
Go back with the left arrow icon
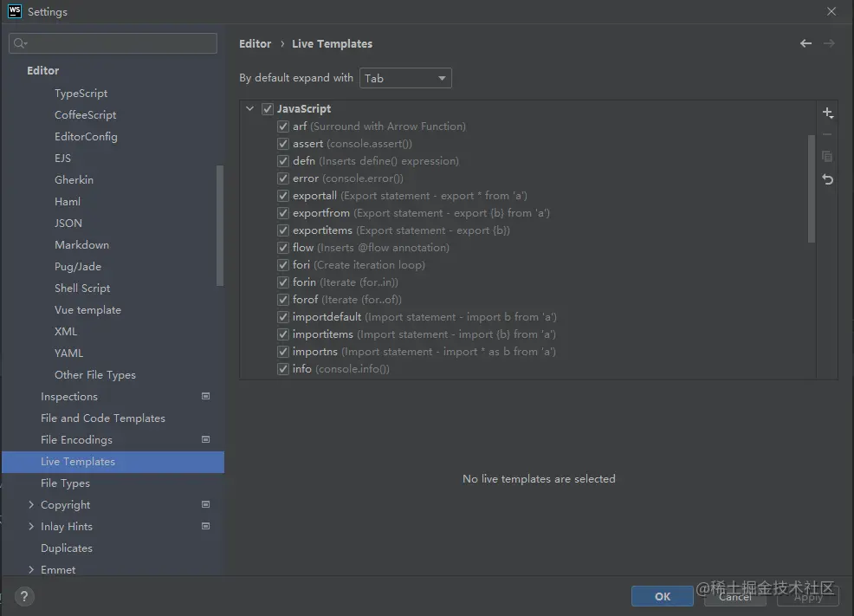click(x=806, y=43)
